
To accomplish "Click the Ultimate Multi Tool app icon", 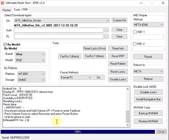I will [2, 3].
